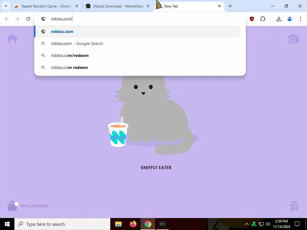The width and height of the screenshot is (307, 230).
Task: Click the green user tray icon
Action: click(254, 224)
